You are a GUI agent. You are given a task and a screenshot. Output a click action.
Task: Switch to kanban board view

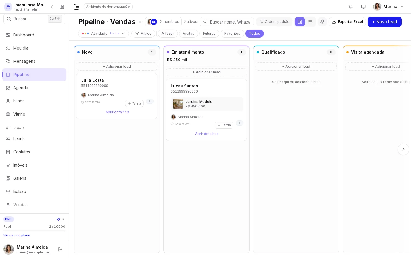coord(300,22)
